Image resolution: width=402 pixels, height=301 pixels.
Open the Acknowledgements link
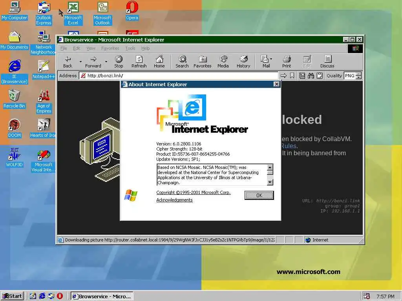click(x=174, y=200)
